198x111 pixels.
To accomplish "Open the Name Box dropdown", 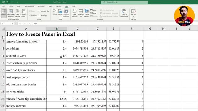I will tap(12, 23).
